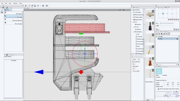Viewport: 180px width, 101px height.
Task: Click the red diamond handle in viewport
Action: 81,72
